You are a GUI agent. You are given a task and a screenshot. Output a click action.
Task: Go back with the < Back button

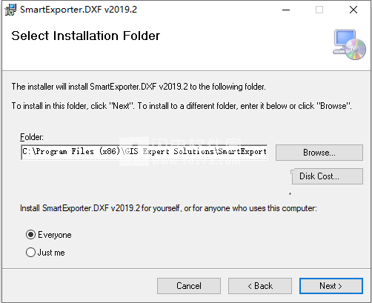[260, 286]
